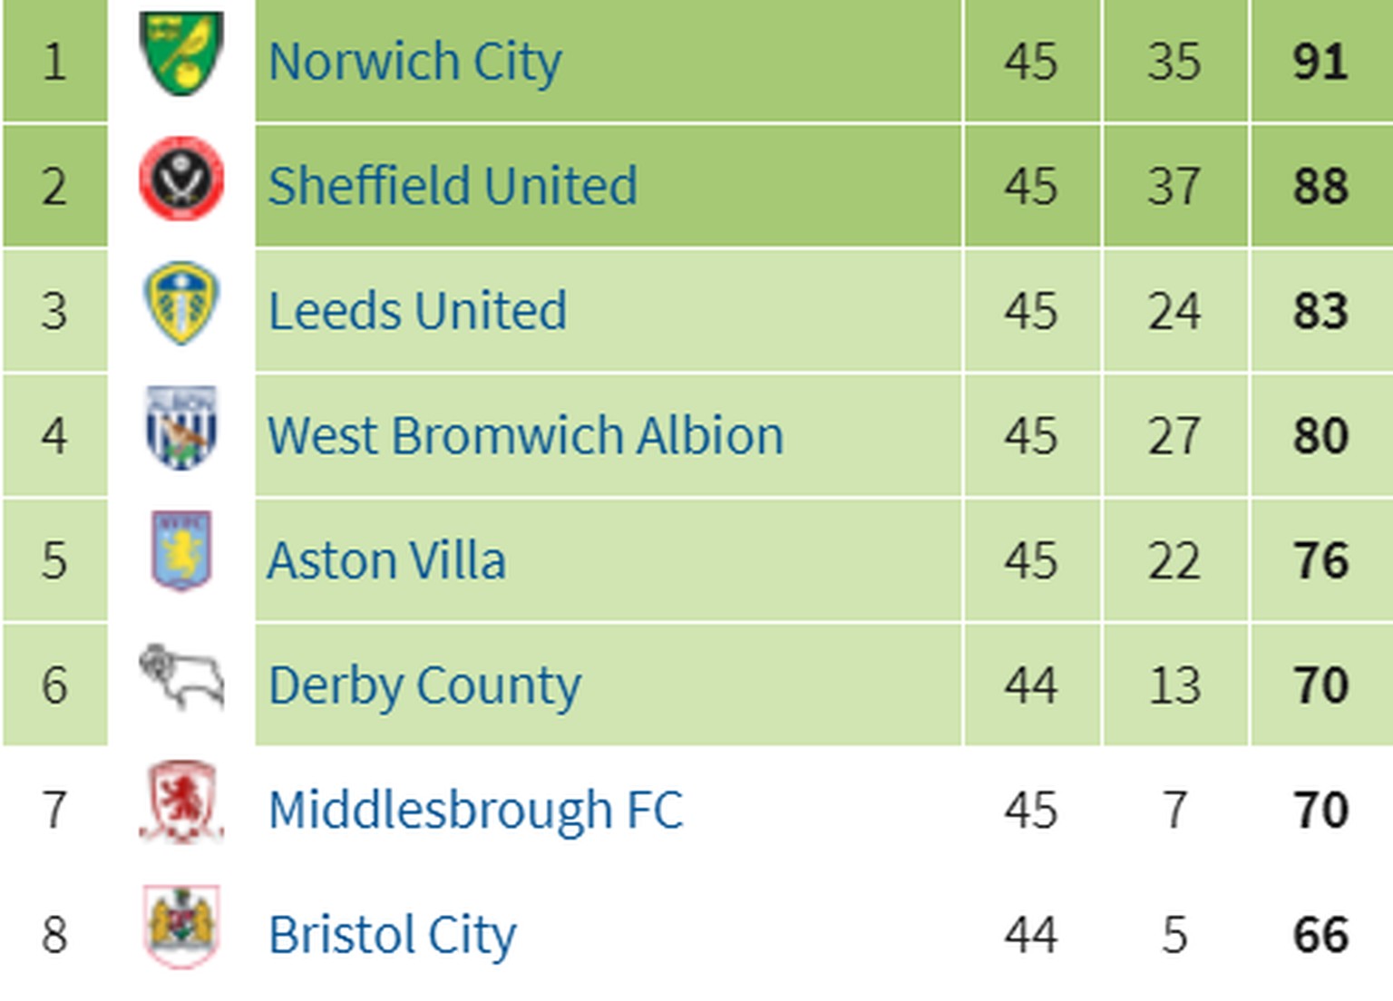The image size is (1393, 1001).
Task: Click Sheffield United's 88 points cell
Action: (1320, 186)
